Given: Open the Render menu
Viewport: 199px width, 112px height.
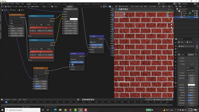Looking at the screenshot, I should [12, 4].
